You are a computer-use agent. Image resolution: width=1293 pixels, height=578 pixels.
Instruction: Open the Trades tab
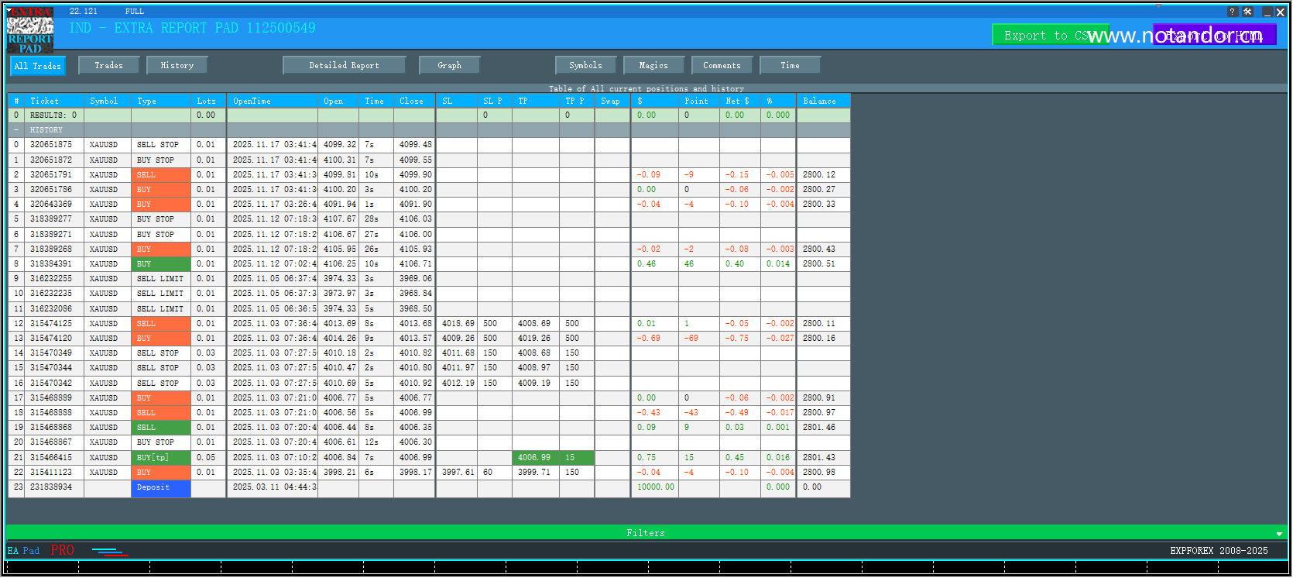(109, 65)
